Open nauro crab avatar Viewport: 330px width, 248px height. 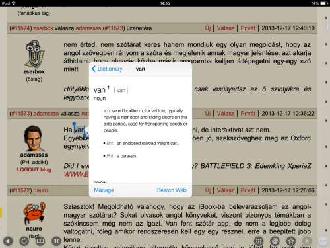(34, 213)
